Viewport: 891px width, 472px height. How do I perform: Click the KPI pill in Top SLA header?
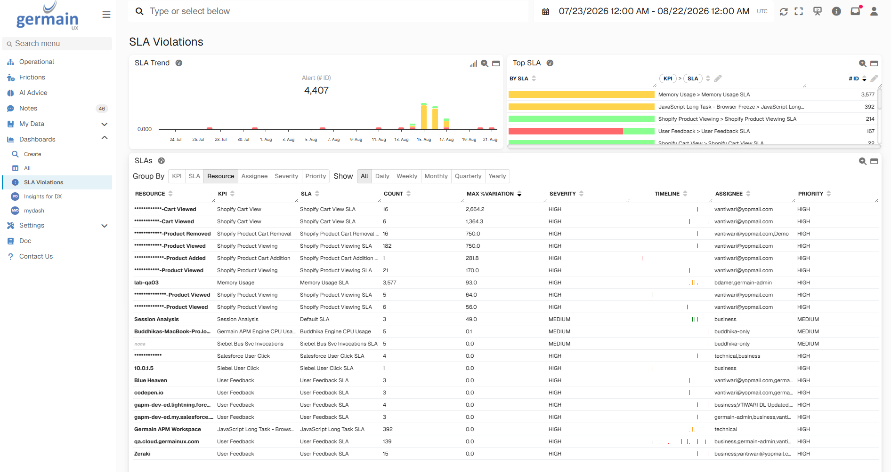pos(668,79)
